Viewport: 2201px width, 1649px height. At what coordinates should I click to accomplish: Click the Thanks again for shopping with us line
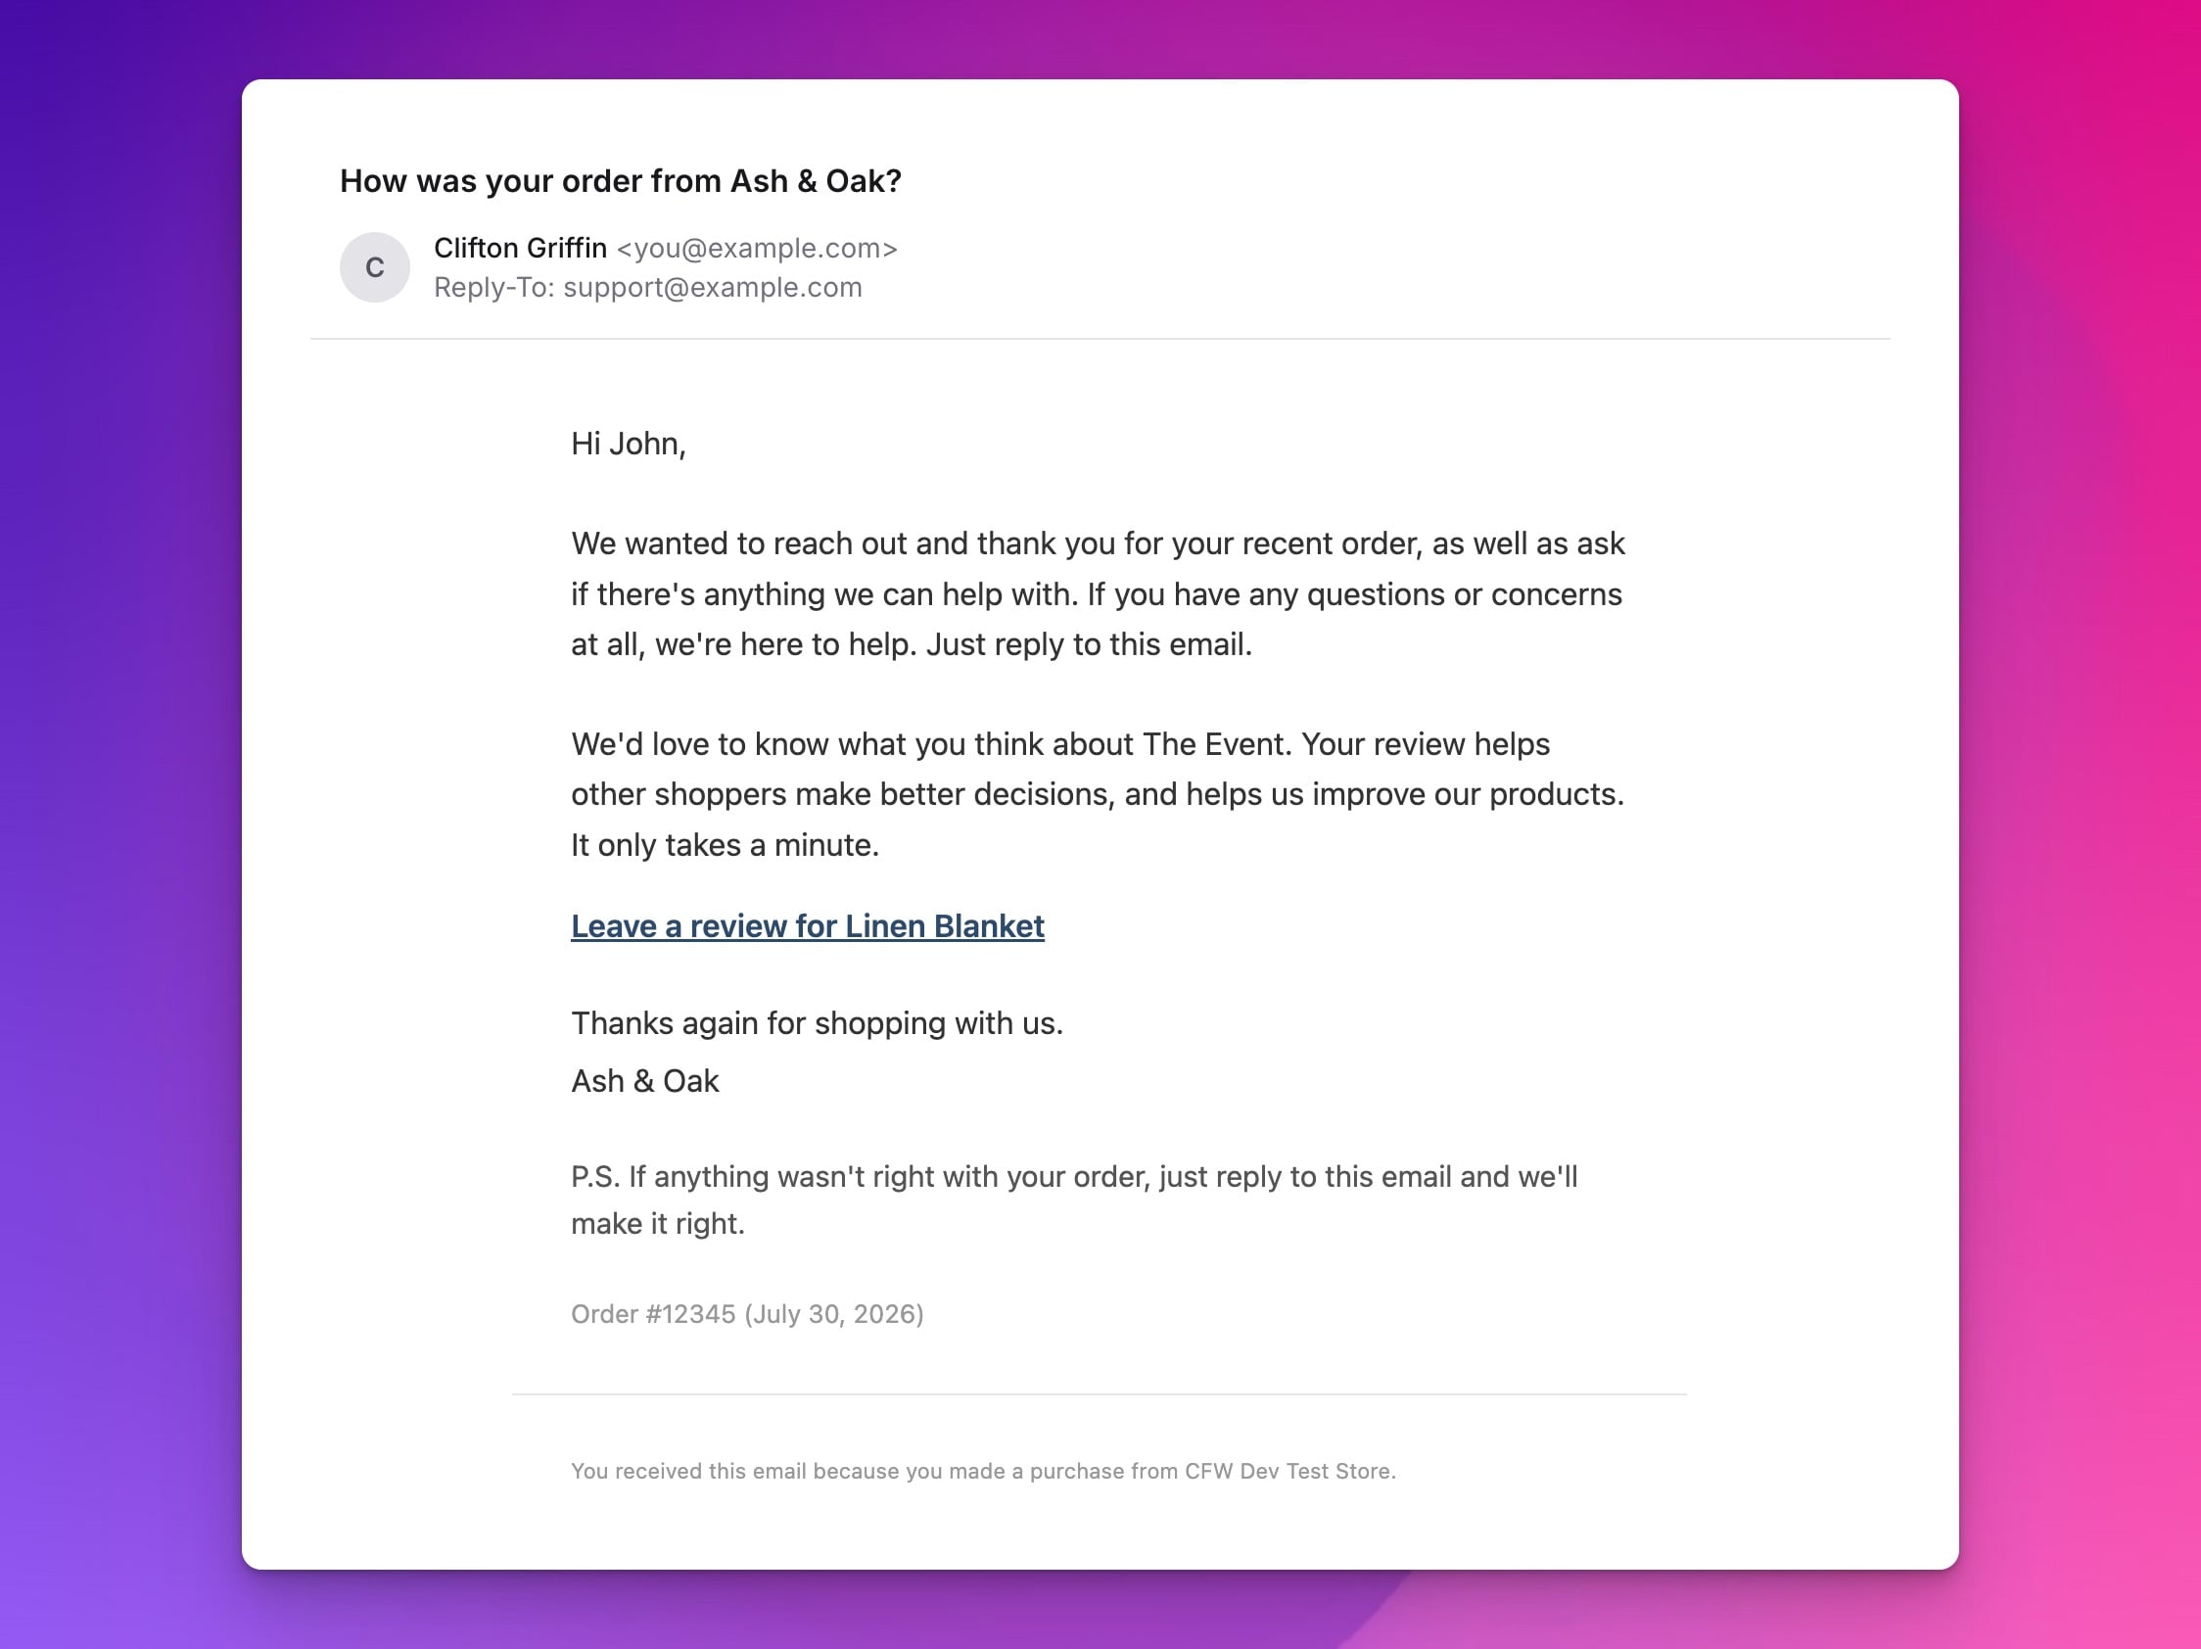pos(817,1023)
